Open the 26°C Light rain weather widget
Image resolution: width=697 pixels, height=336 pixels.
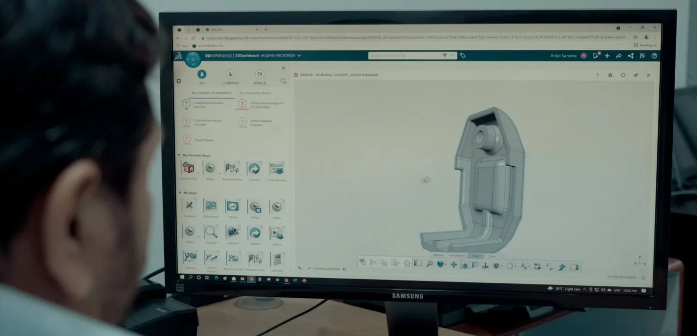coord(564,289)
